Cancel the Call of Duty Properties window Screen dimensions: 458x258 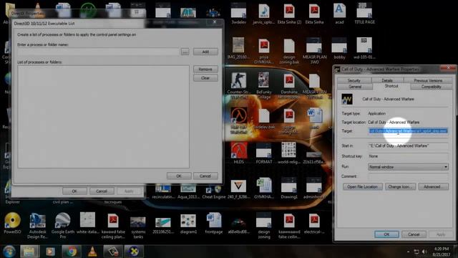414,234
